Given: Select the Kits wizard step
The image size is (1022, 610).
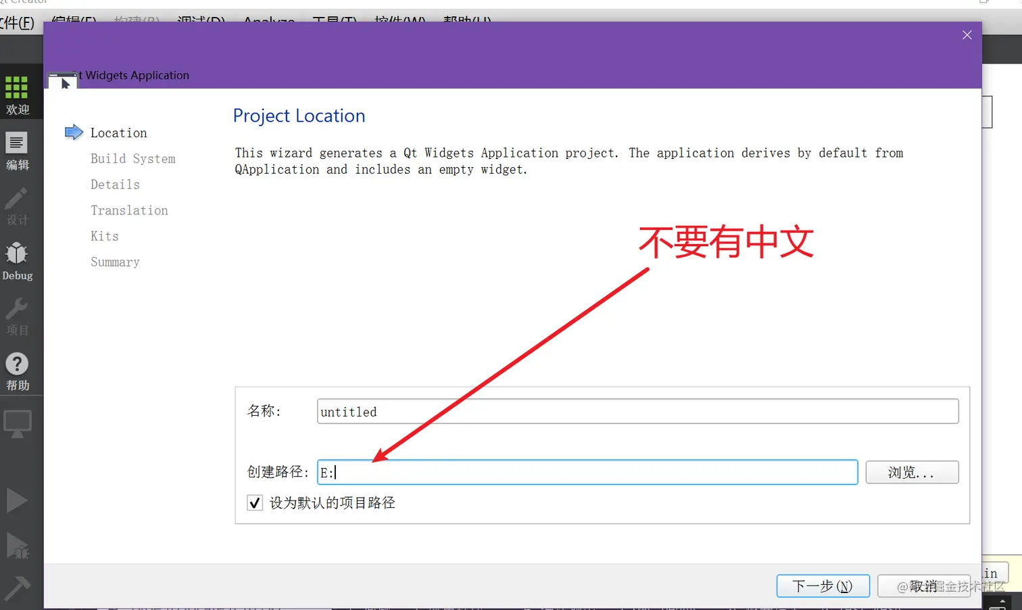Looking at the screenshot, I should coord(105,236).
